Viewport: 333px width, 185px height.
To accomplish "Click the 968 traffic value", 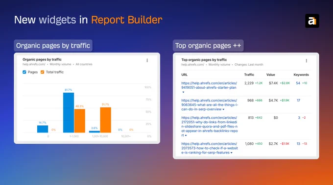I will (x=250, y=101).
